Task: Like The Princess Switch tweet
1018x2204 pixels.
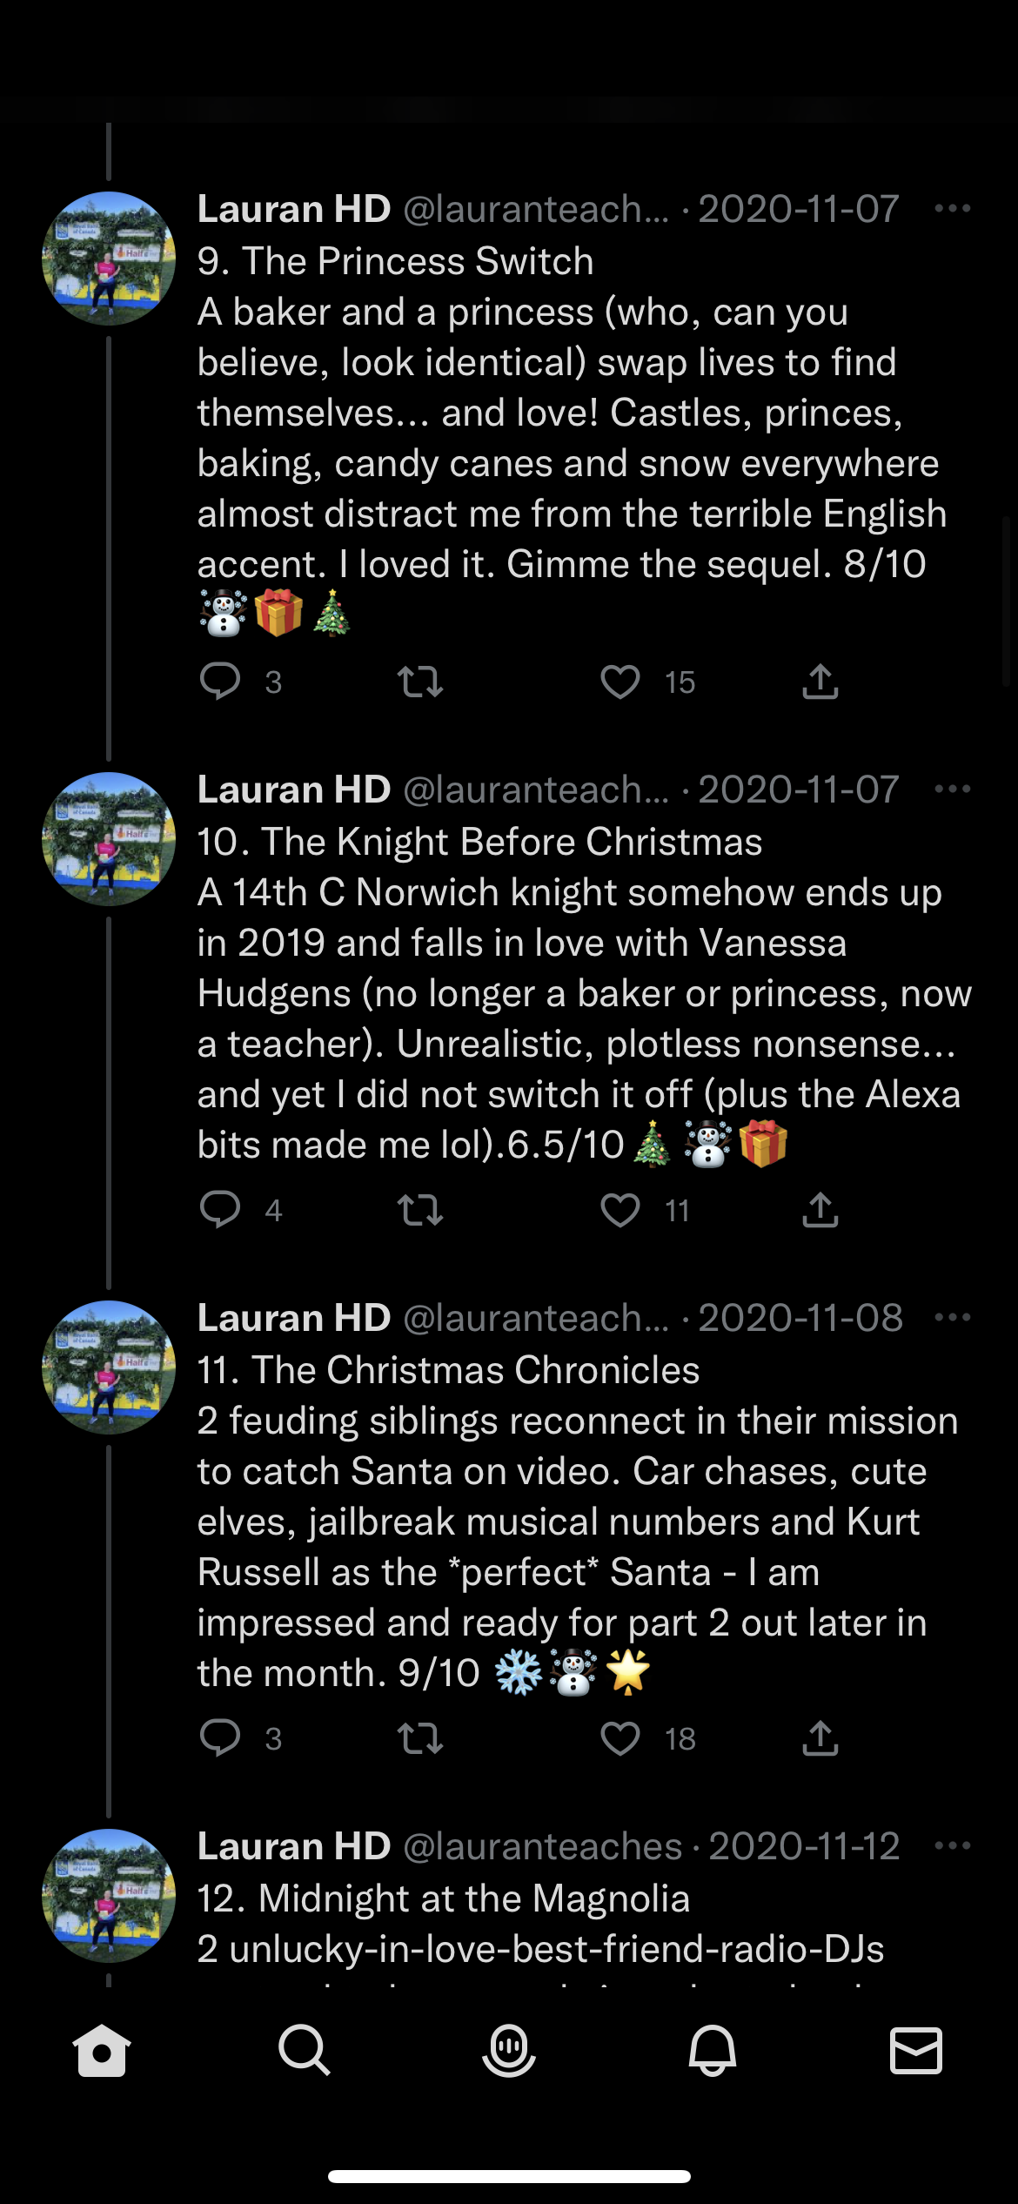Action: coord(620,682)
